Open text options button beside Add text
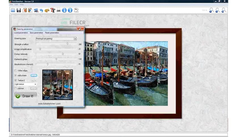Screen dimensions: 237x137 pyautogui.click(x=33, y=88)
